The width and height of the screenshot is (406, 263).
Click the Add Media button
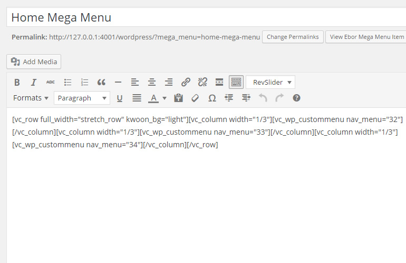pos(34,62)
